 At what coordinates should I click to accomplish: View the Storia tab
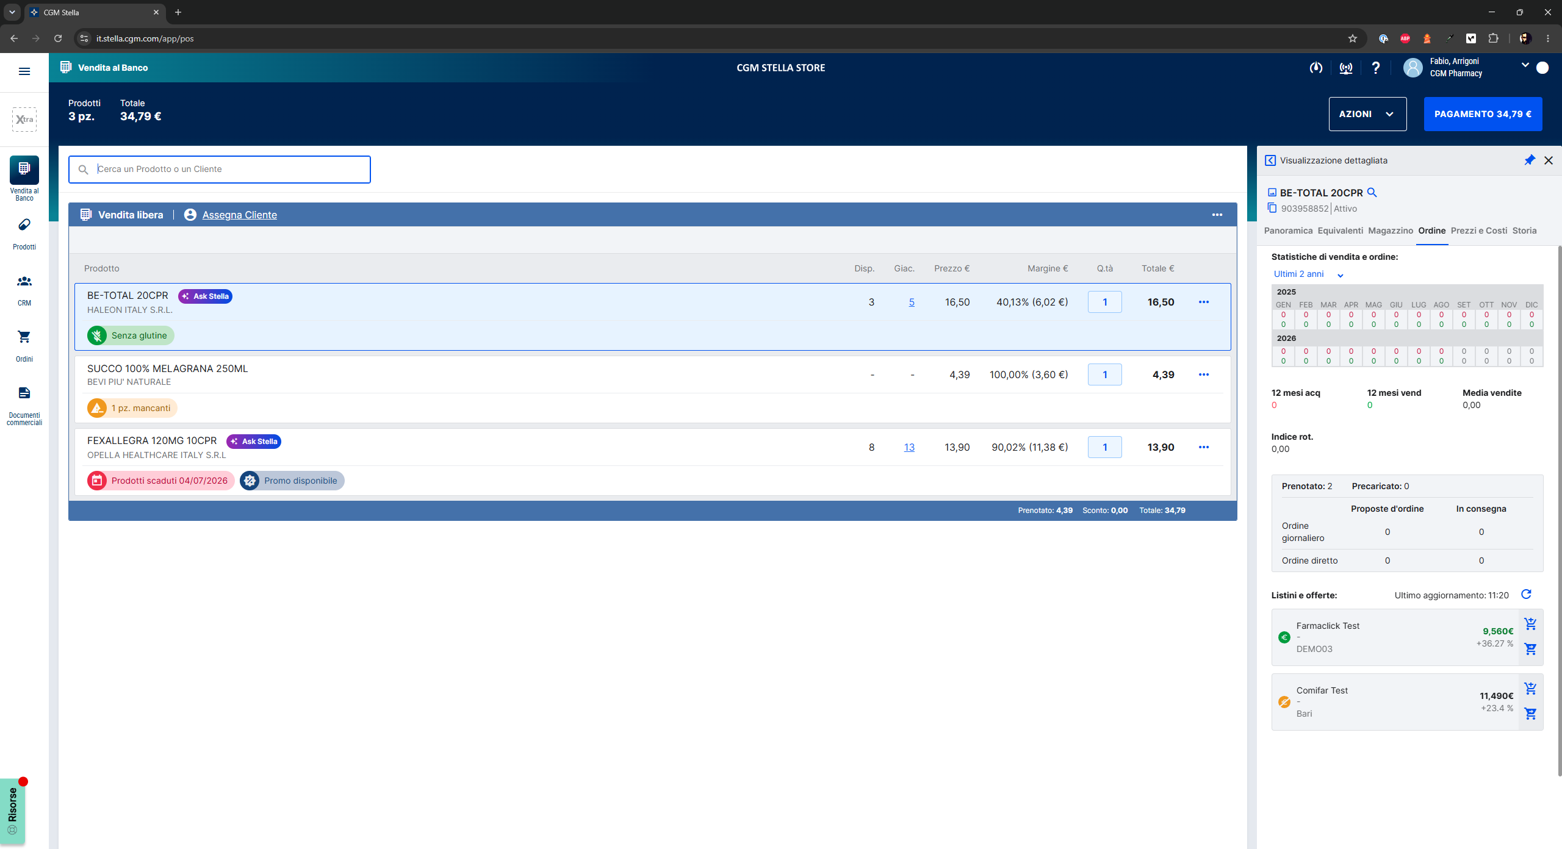point(1524,231)
